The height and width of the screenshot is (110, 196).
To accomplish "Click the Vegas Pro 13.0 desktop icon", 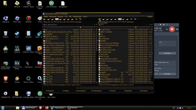I will pos(17,65).
